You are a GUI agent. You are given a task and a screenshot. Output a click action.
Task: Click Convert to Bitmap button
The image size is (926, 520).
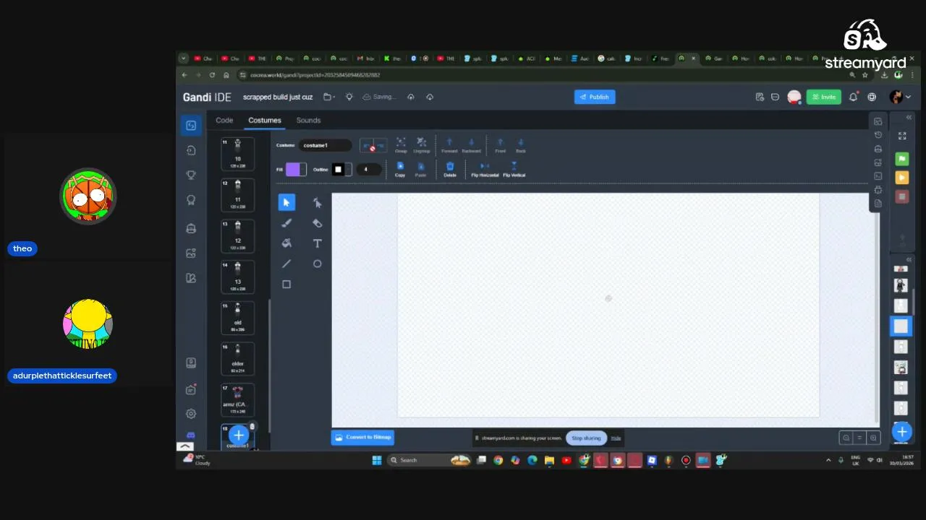pyautogui.click(x=362, y=437)
